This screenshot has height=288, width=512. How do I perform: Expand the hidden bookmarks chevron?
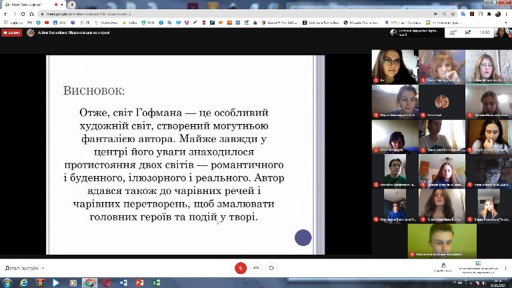507,23
